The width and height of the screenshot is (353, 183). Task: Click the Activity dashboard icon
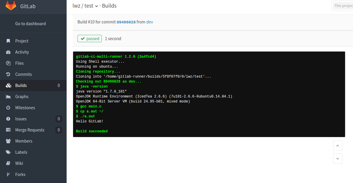click(9, 52)
